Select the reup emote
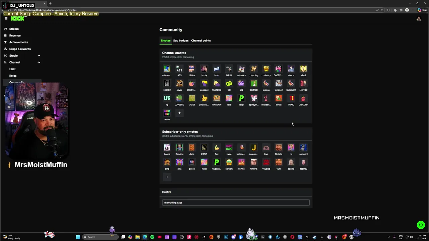429x241 pixels. [x=241, y=98]
